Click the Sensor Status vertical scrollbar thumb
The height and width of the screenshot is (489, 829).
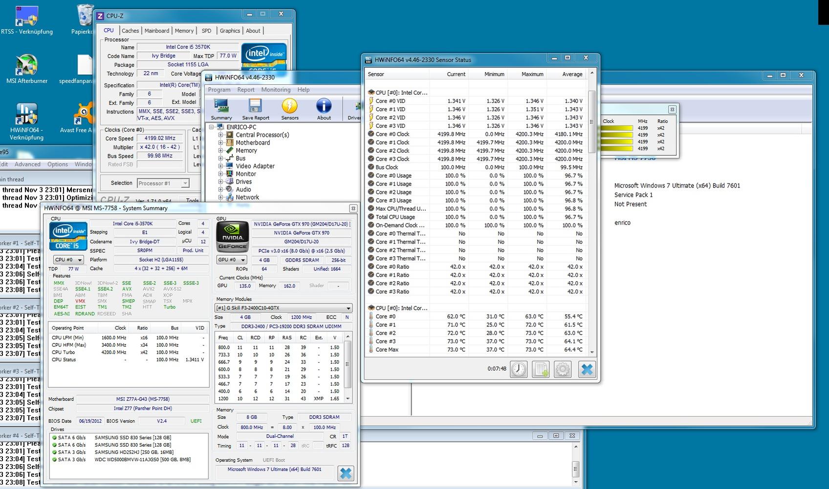[591, 122]
